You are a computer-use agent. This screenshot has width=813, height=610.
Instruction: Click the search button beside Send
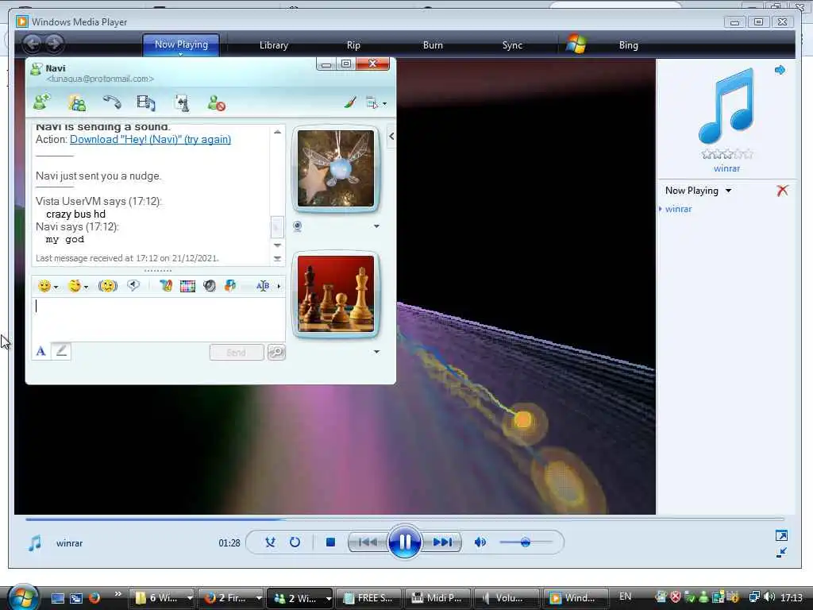(276, 352)
